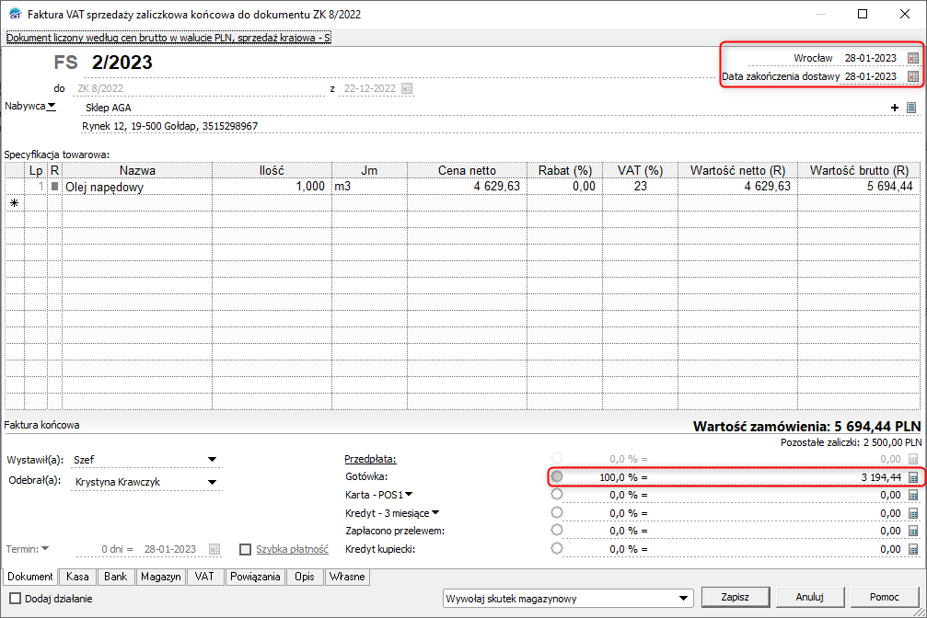
Task: Select Kredyt kupiecki radio button
Action: click(x=556, y=548)
